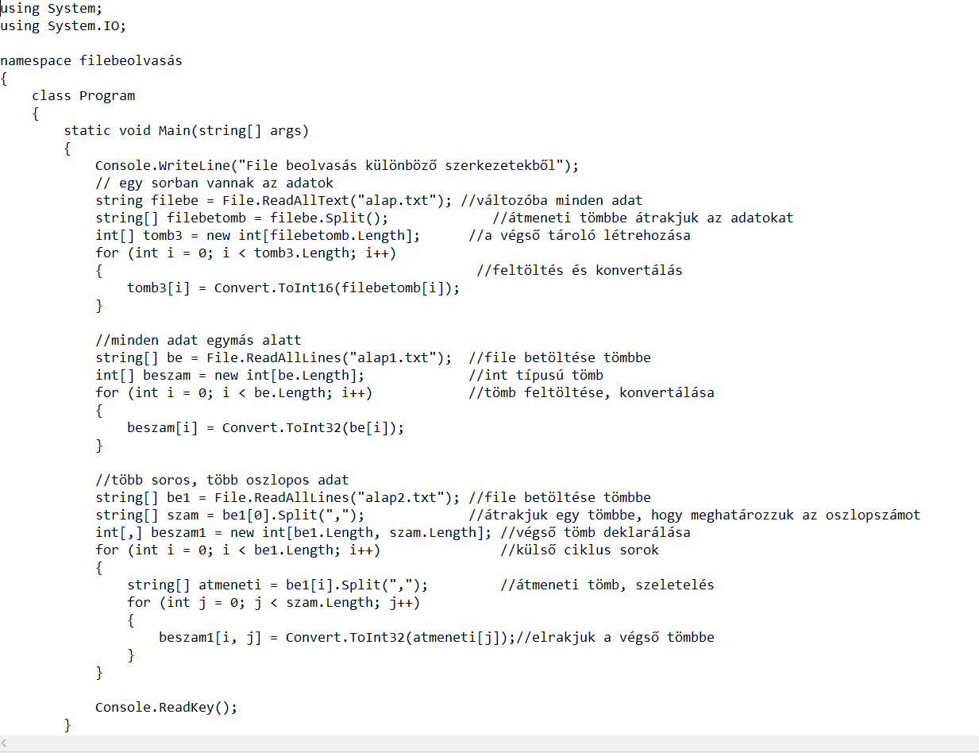This screenshot has height=753, width=979.
Task: Click the Main method name
Action: (174, 130)
